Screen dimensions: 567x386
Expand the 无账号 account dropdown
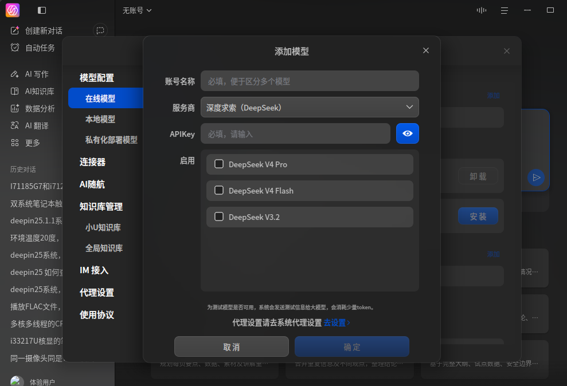[136, 10]
